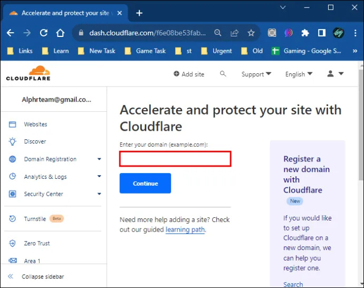Viewport: 364px width, 288px height.
Task: Expand Domain Registration submenu arrow
Action: pyautogui.click(x=99, y=159)
